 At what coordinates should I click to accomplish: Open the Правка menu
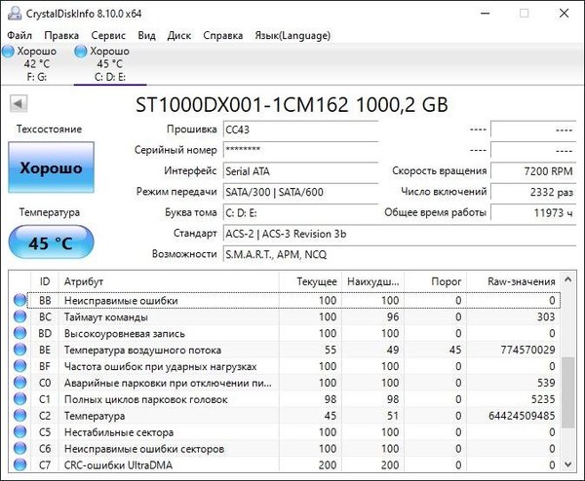[61, 35]
